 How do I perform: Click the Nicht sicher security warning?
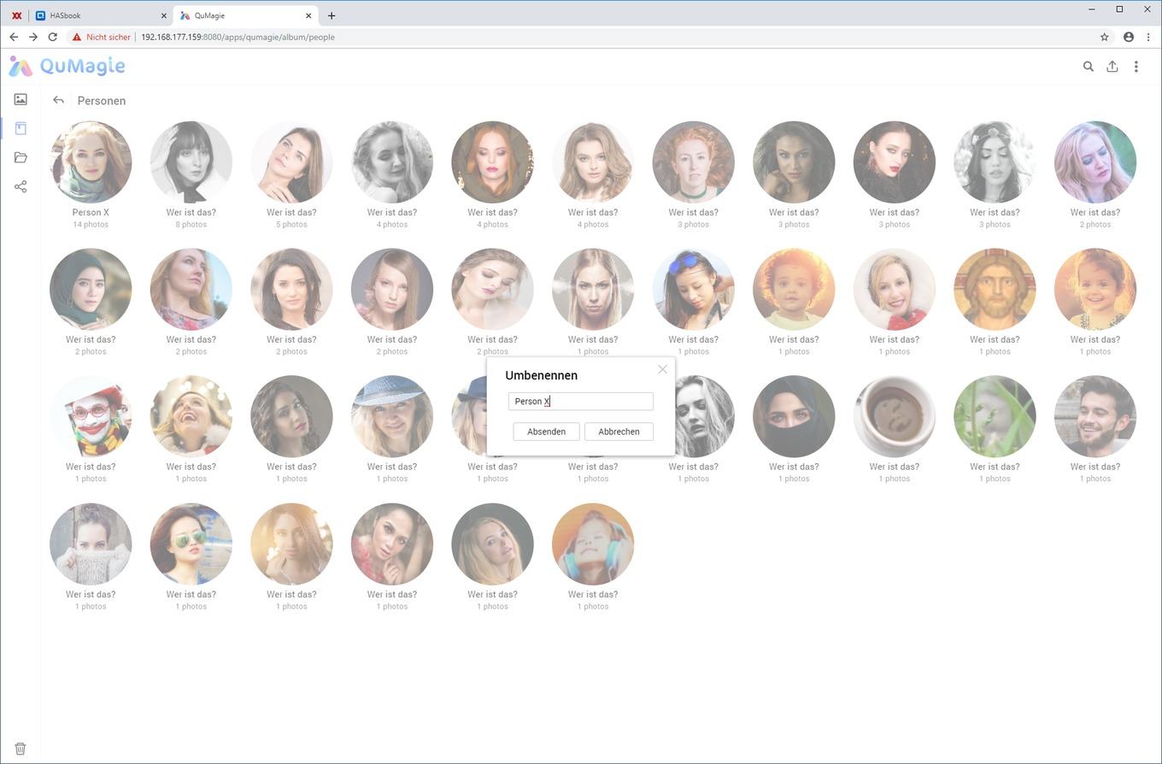(101, 37)
